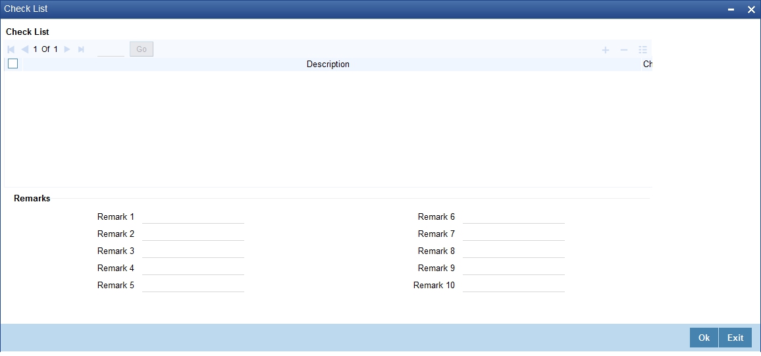Click the Exit button

(735, 338)
